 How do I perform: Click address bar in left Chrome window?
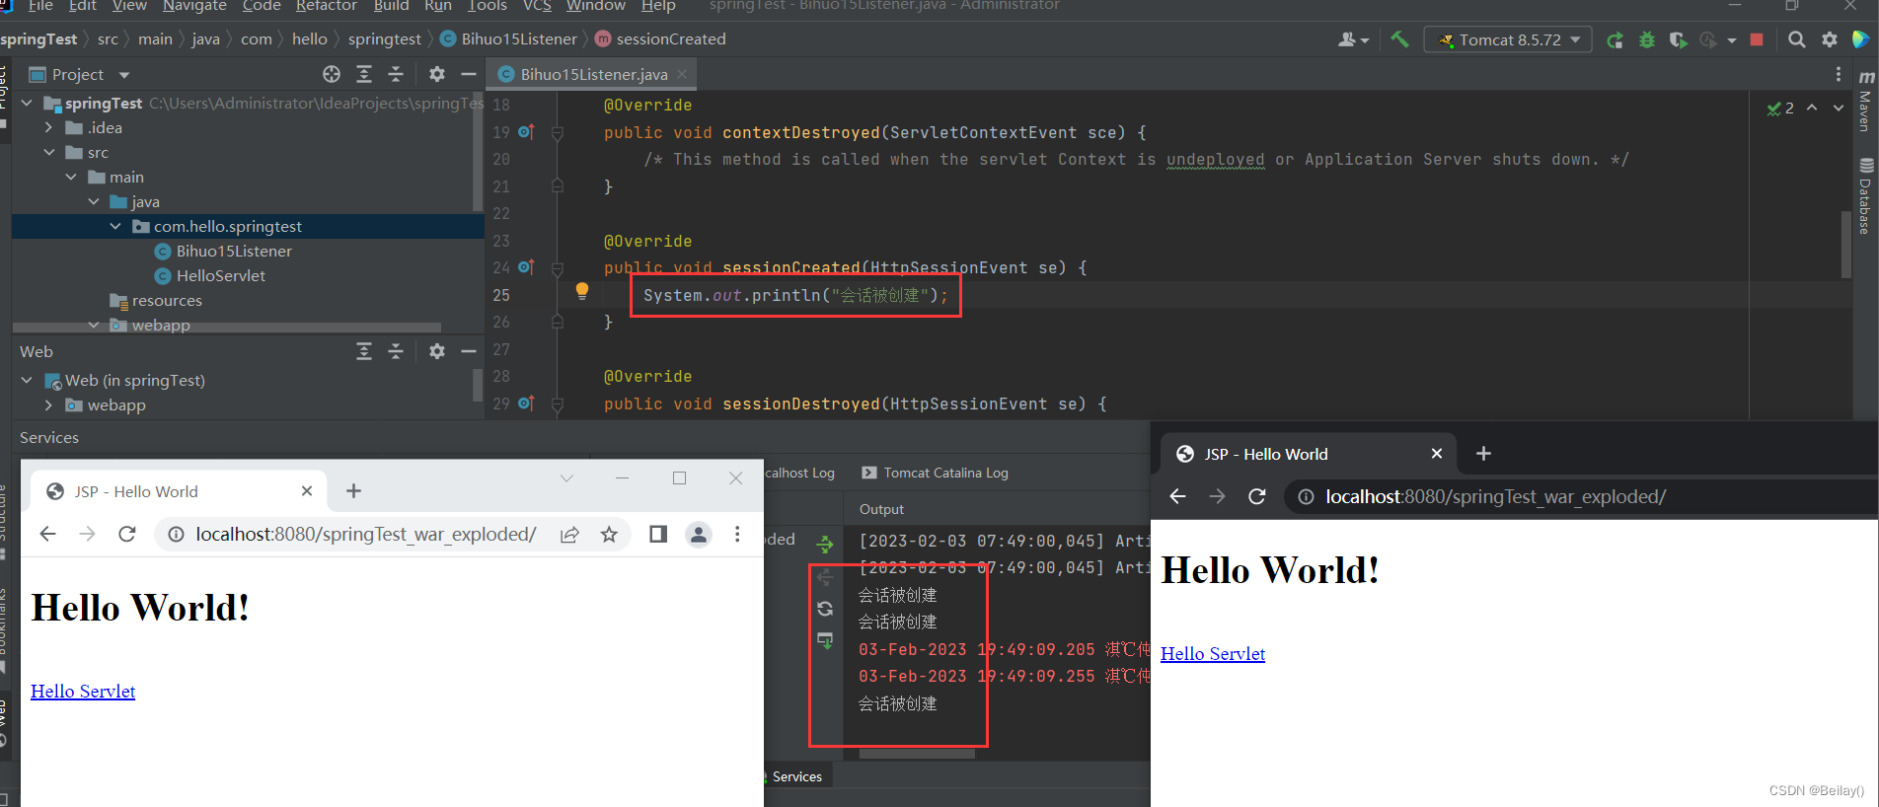[x=365, y=534]
